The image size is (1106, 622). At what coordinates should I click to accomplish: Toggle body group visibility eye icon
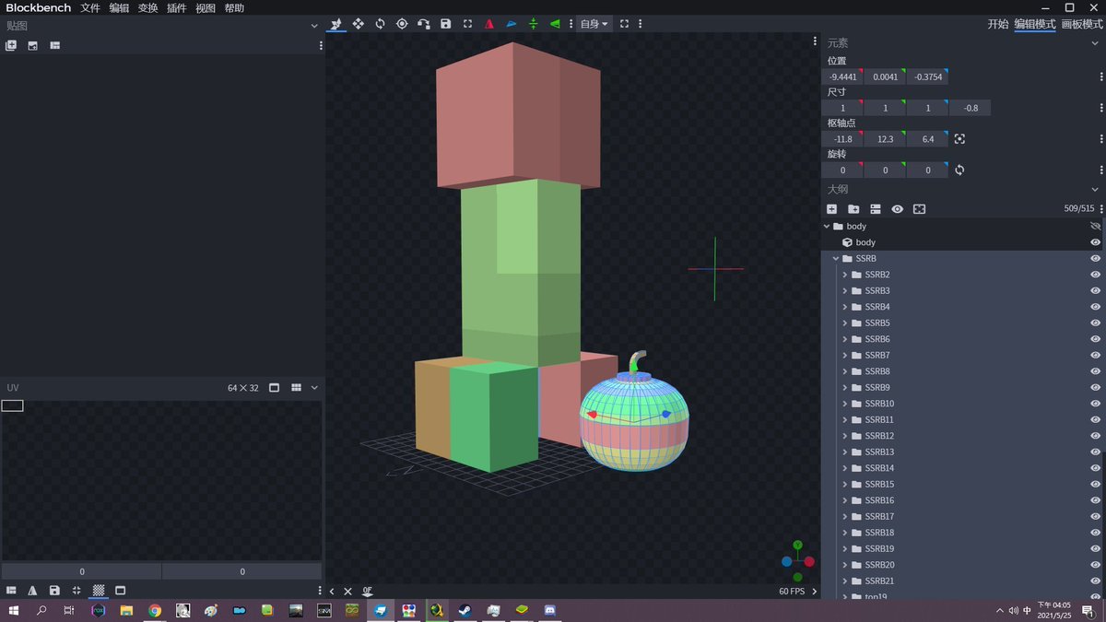click(1096, 226)
